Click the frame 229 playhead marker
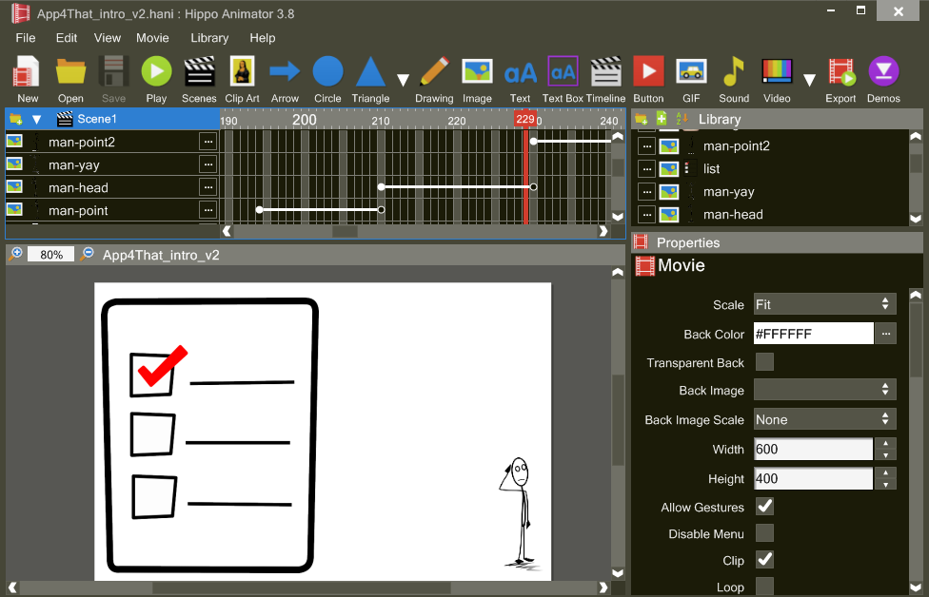Screen dimensions: 929x597 click(x=524, y=119)
